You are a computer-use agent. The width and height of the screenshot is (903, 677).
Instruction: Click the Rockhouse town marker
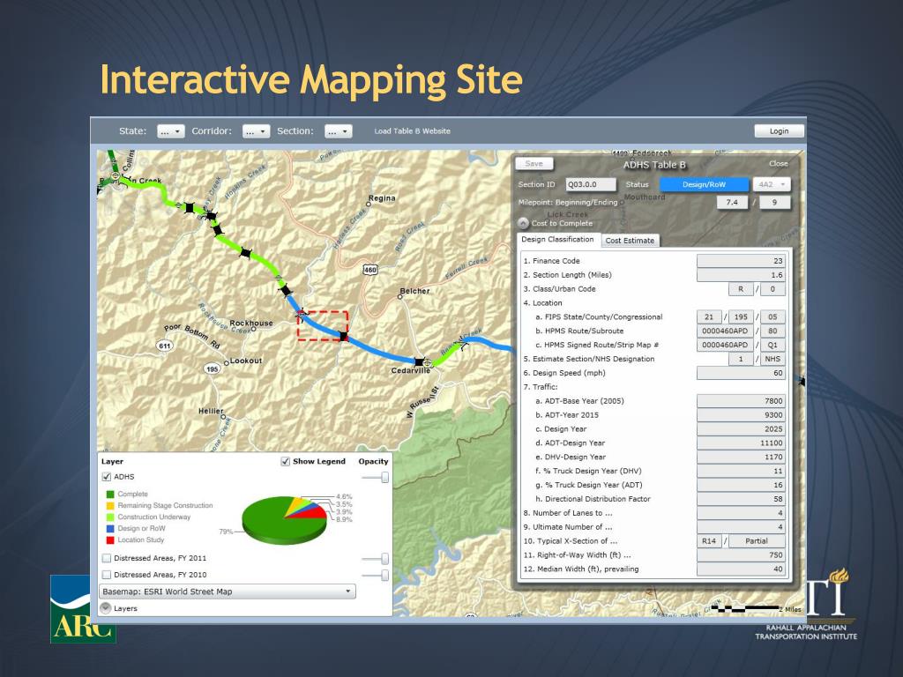253,330
